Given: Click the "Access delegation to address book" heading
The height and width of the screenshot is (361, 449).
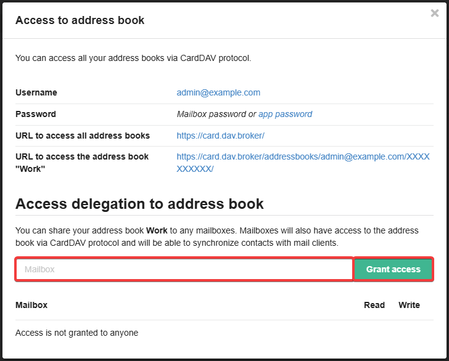Looking at the screenshot, I should pos(139,203).
